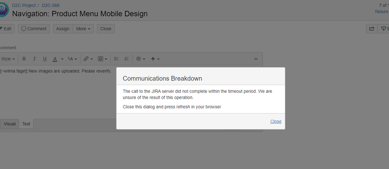This screenshot has width=389, height=169.
Task: Click the project avatar icon
Action: pyautogui.click(x=4, y=10)
